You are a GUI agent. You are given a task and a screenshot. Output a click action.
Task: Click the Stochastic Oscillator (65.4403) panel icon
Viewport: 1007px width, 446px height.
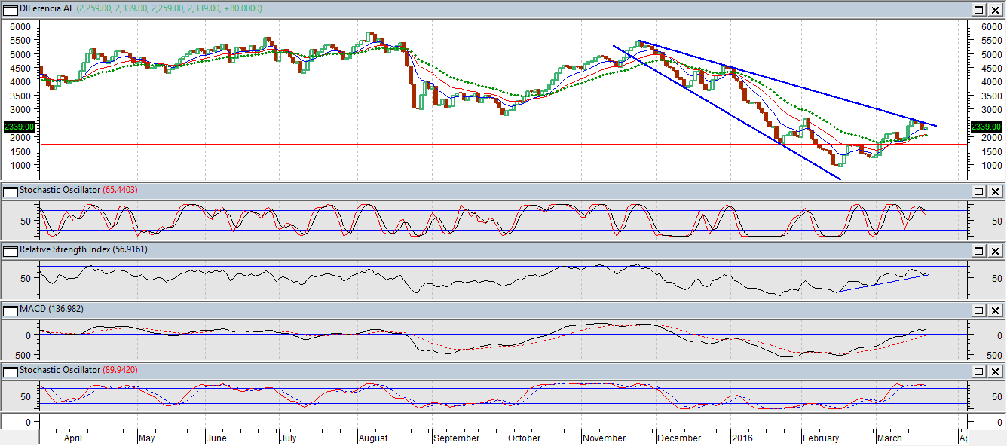(x=10, y=191)
